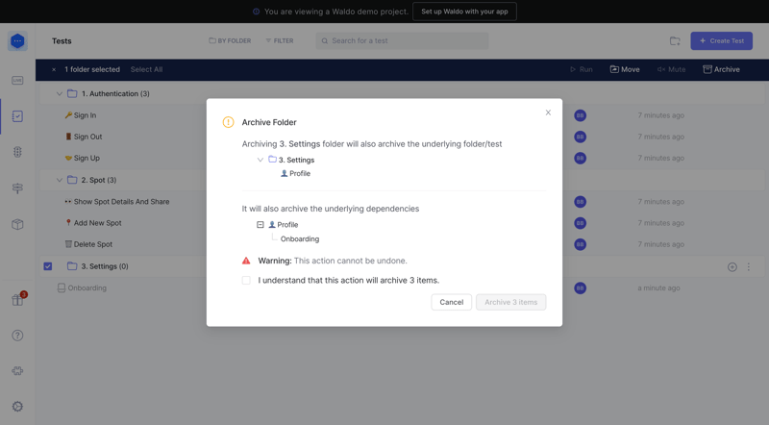Click the new folder icon beside Create Test

pos(675,41)
